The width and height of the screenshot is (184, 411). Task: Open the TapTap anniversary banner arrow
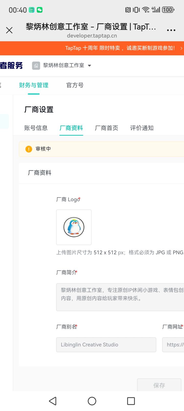point(181,48)
